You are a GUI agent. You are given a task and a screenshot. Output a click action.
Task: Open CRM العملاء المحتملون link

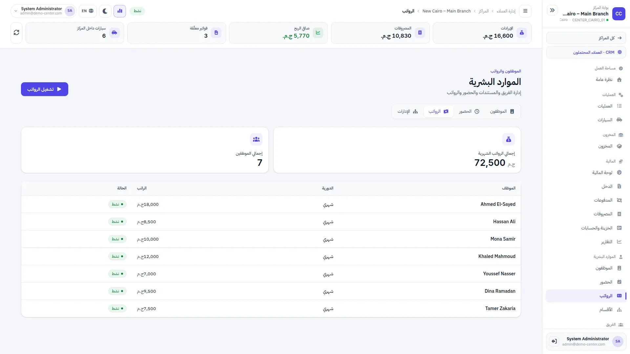586,52
